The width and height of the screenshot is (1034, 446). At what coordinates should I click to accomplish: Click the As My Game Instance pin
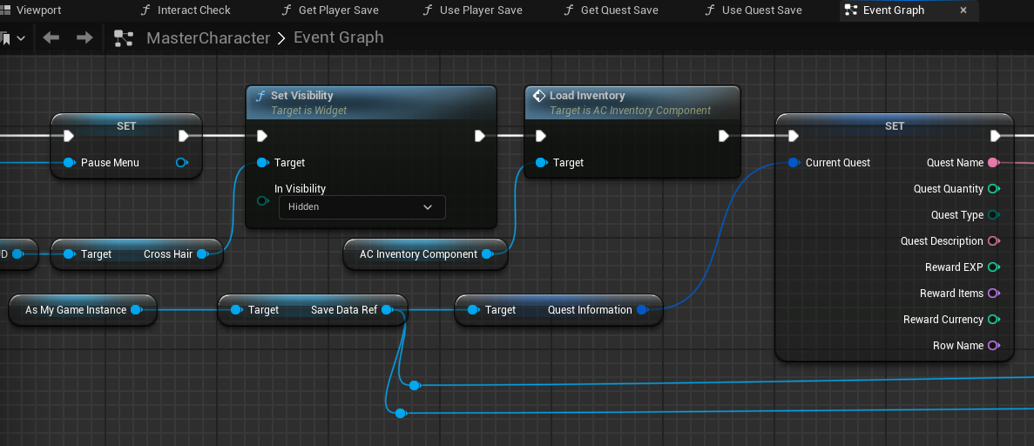tap(136, 309)
